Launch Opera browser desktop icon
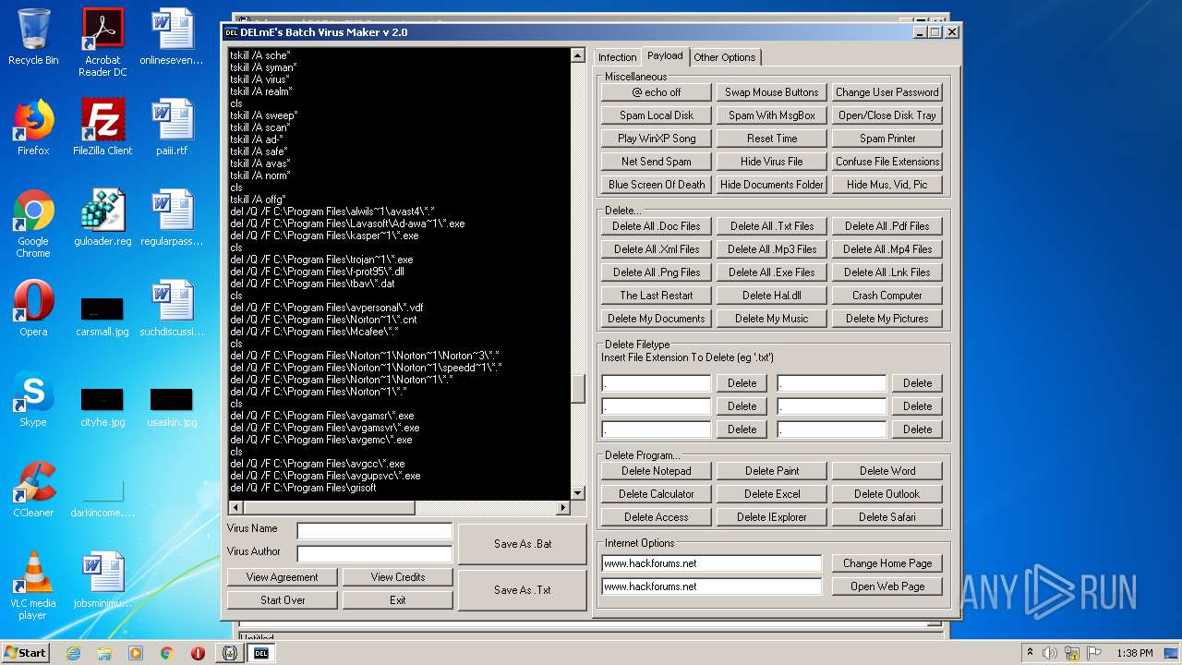The width and height of the screenshot is (1182, 665). point(33,308)
